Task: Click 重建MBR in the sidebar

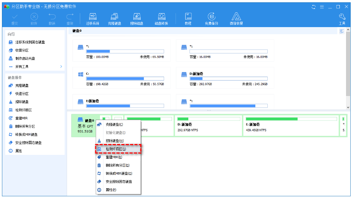Action: (x=21, y=118)
